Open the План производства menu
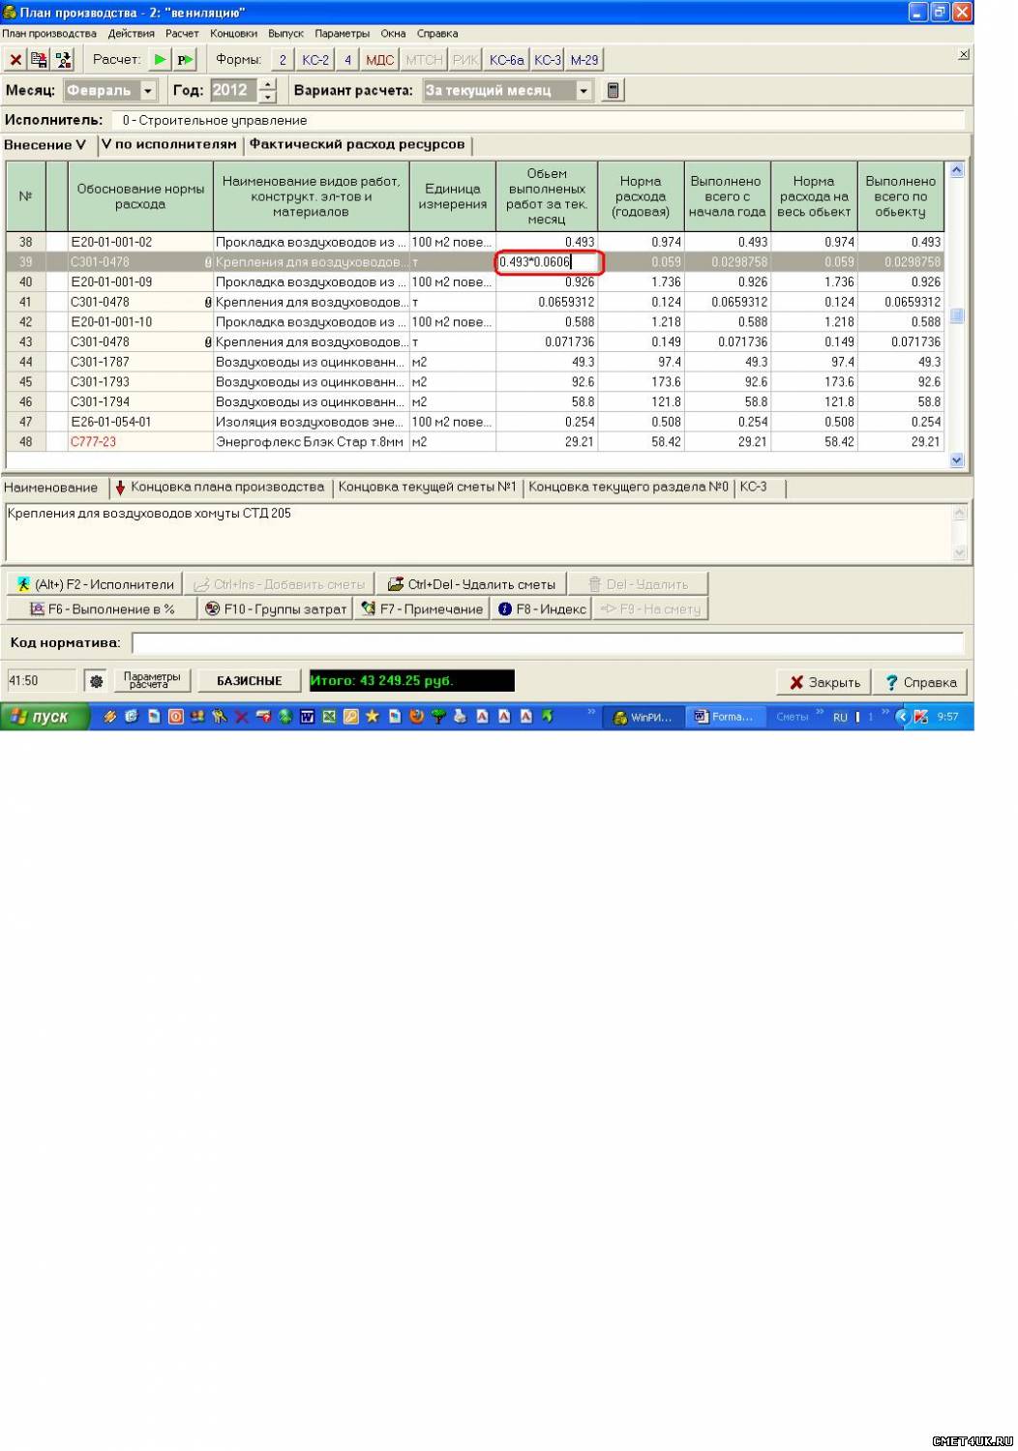This screenshot has height=1451, width=1018. pos(49,33)
